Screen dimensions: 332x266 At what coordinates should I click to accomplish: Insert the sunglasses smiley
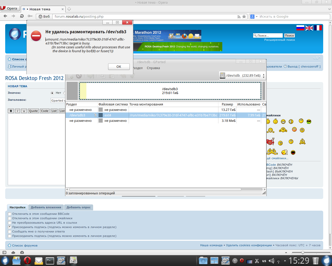click(x=309, y=121)
